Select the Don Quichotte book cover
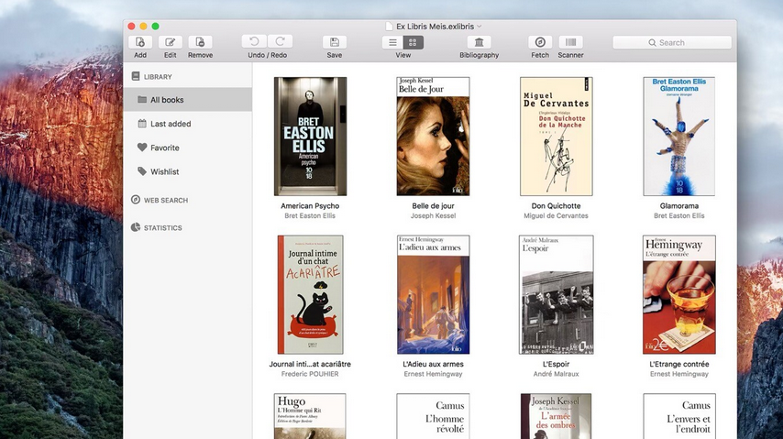 (556, 137)
